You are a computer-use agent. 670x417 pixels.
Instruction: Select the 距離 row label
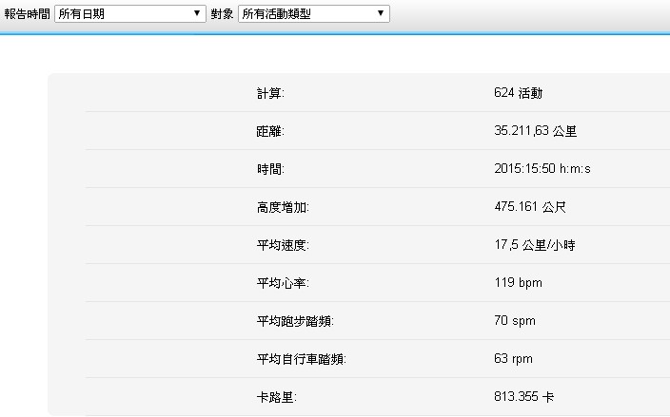click(x=270, y=131)
